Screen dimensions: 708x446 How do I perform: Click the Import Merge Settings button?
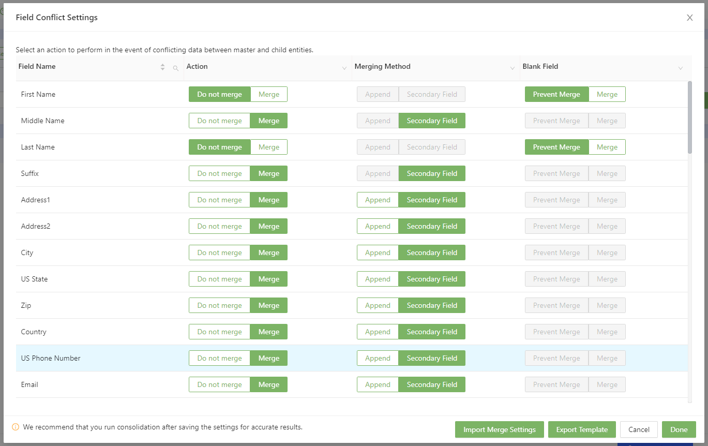coord(499,429)
